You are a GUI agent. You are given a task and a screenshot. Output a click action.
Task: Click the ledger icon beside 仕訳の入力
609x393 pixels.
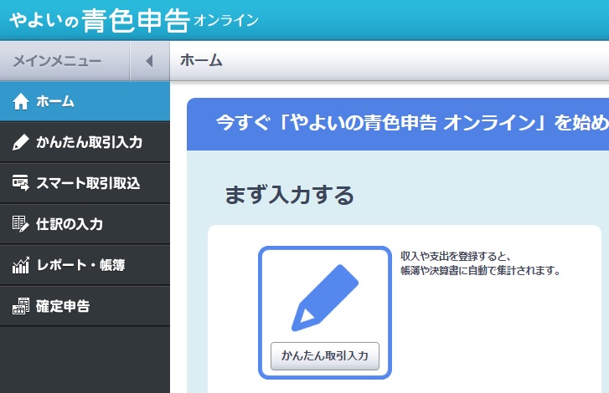point(21,224)
